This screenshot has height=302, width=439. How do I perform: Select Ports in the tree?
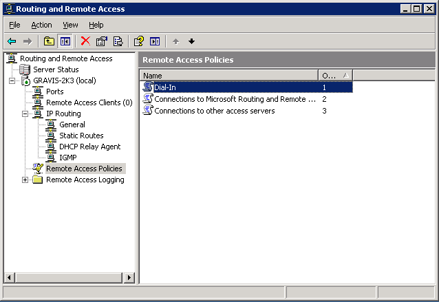pyautogui.click(x=55, y=91)
